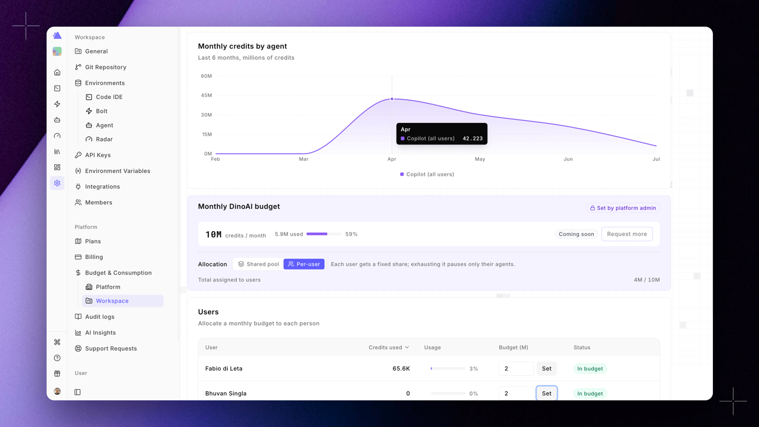Click the Fabio di Leta user name
The image size is (759, 427).
pos(224,369)
